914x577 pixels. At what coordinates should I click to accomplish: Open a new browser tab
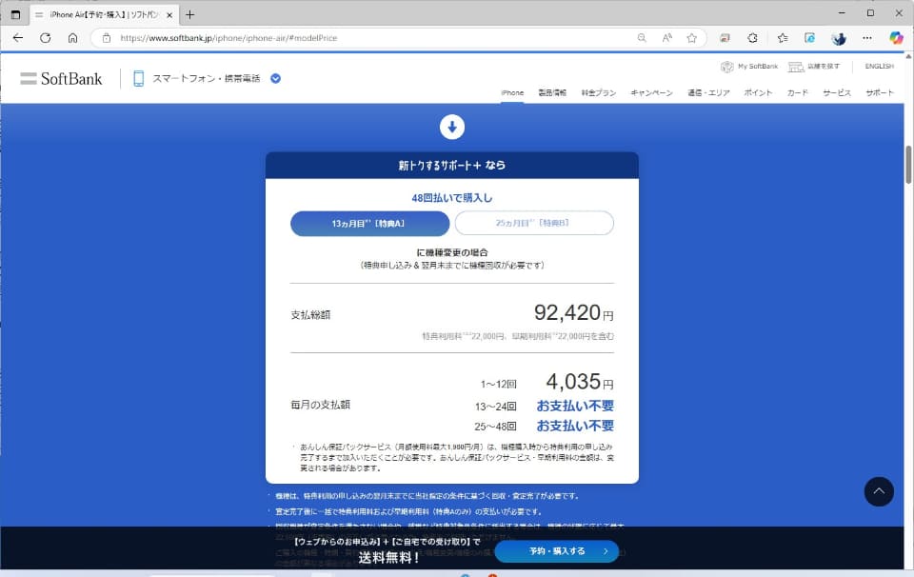pos(189,14)
